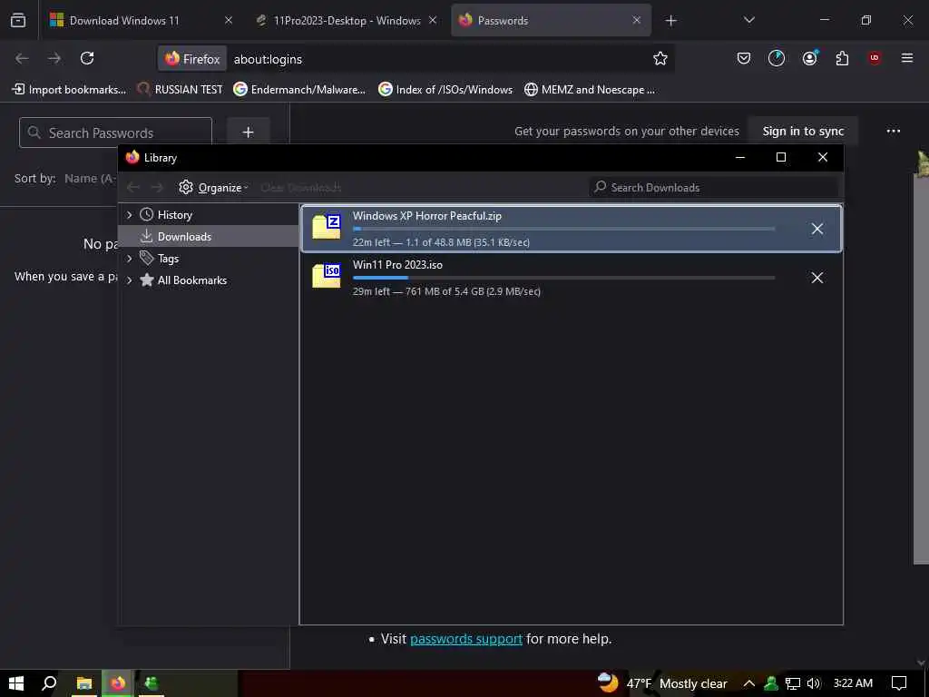This screenshot has width=929, height=697.
Task: Open a new tab with plus button
Action: tap(670, 21)
